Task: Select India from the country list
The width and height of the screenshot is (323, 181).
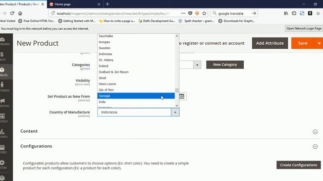Action: 136,102
